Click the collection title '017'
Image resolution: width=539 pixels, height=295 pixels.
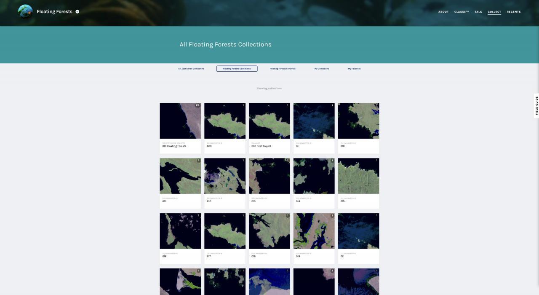point(209,256)
